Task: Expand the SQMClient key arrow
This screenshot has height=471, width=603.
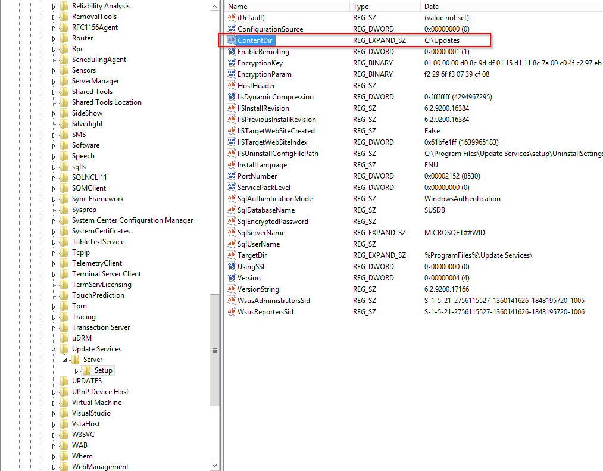Action: point(54,189)
